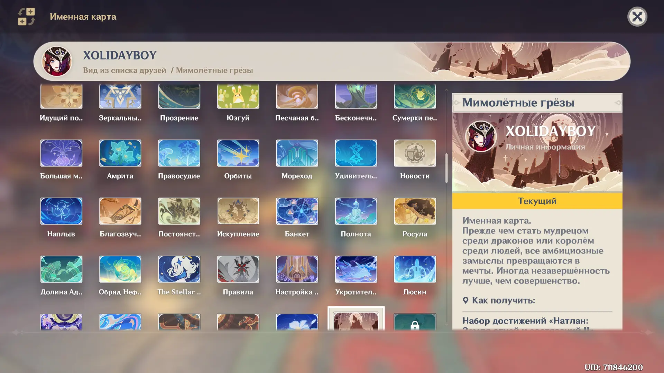This screenshot has height=373, width=664.
Task: Select the Банкет namecard
Action: click(297, 211)
